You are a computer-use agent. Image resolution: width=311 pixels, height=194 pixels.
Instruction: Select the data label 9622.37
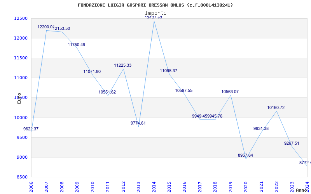point(31,129)
